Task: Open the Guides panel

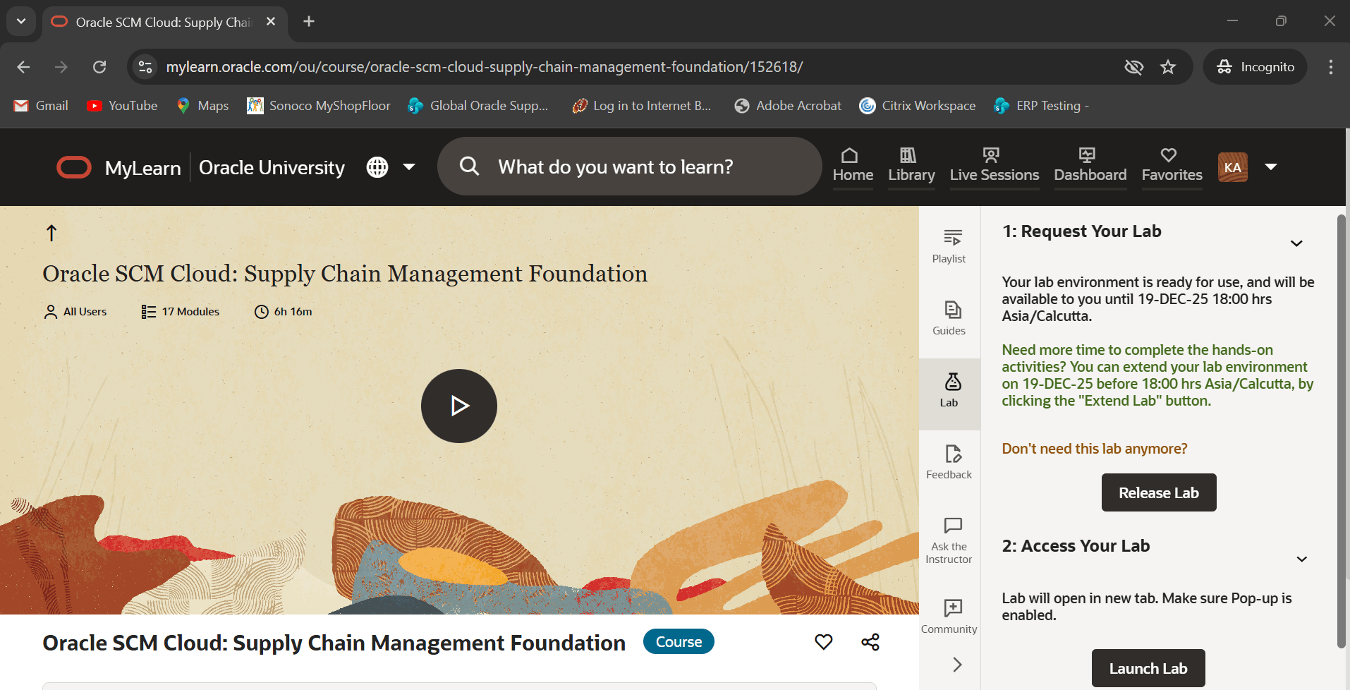Action: [949, 318]
